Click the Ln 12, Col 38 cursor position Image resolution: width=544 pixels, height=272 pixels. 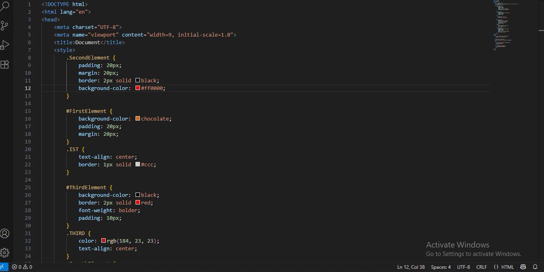411,267
